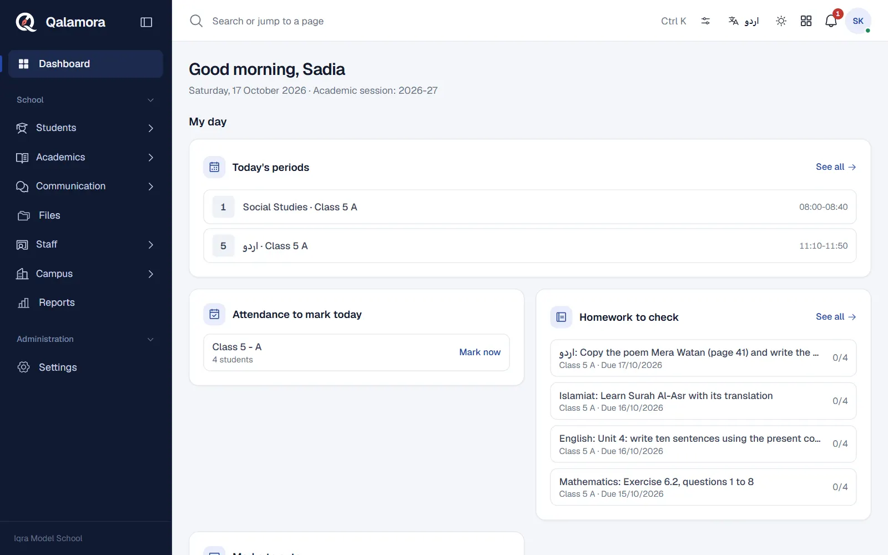Focus the search or jump field
The image size is (888, 555).
click(422, 21)
